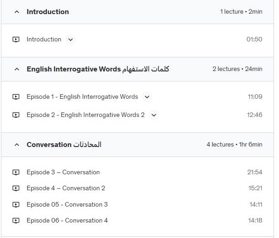Open Episode 05 - Conversation 3 lecture
279x238 pixels.
tap(67, 205)
